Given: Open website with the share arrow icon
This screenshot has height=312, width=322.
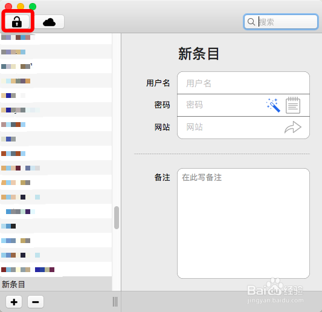Looking at the screenshot, I should point(293,127).
